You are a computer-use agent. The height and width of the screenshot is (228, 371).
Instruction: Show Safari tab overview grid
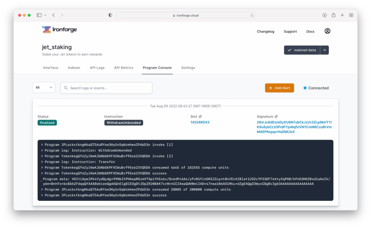click(x=351, y=15)
